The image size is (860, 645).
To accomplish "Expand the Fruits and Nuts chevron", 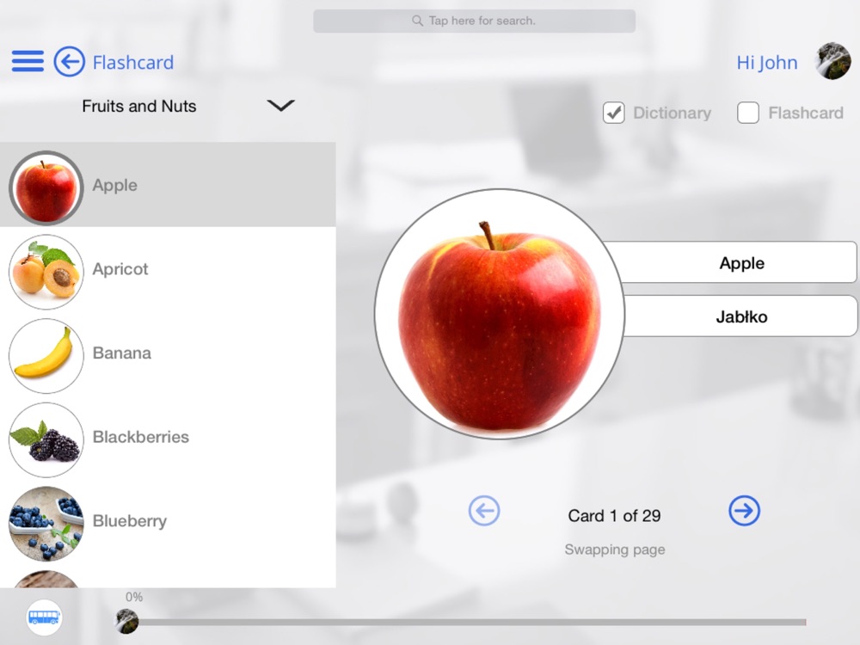I will tap(281, 105).
